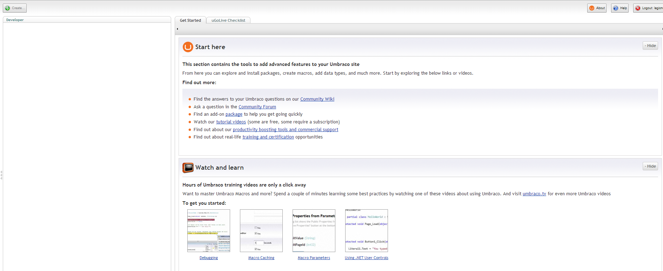Click the 'Find out more:' heading
Viewport: 663px width, 271px height.
[x=199, y=83]
